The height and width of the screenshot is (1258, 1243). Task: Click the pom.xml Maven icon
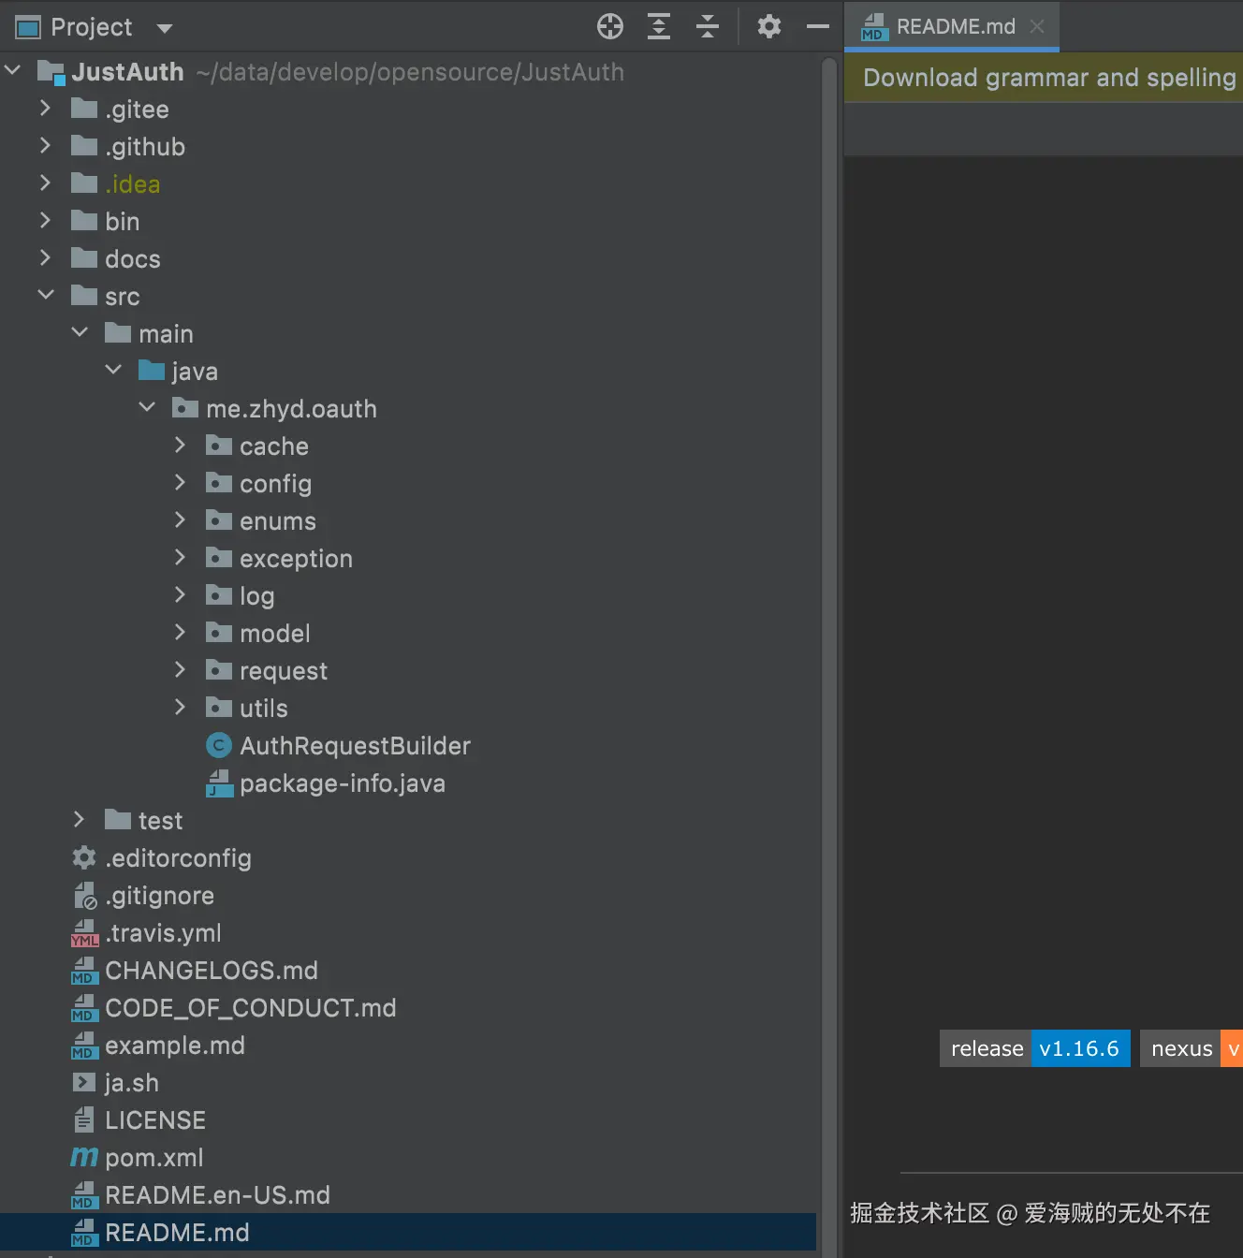[84, 1157]
